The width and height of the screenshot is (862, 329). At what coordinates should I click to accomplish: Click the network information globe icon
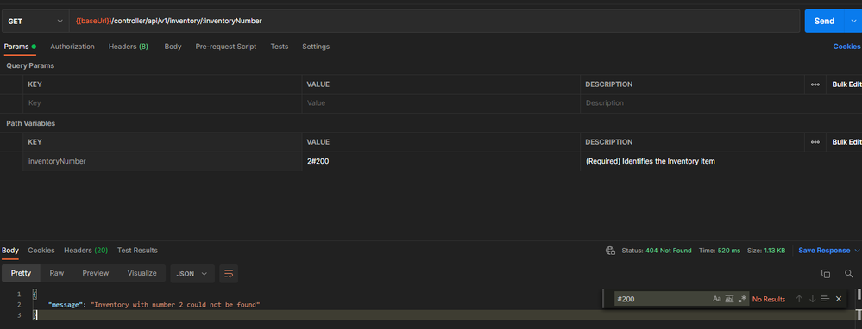point(610,251)
